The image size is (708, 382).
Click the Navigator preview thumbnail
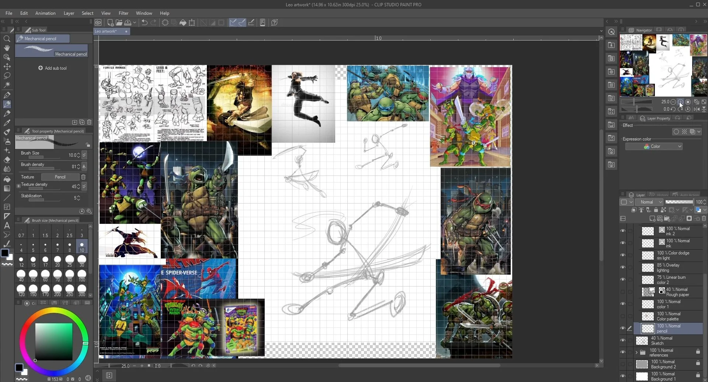(663, 65)
